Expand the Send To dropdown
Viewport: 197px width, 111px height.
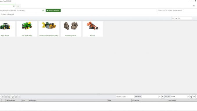click(x=160, y=97)
